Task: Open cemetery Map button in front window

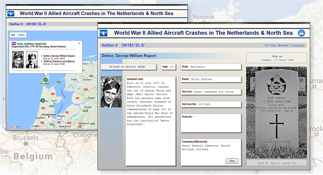Action: [x=232, y=161]
